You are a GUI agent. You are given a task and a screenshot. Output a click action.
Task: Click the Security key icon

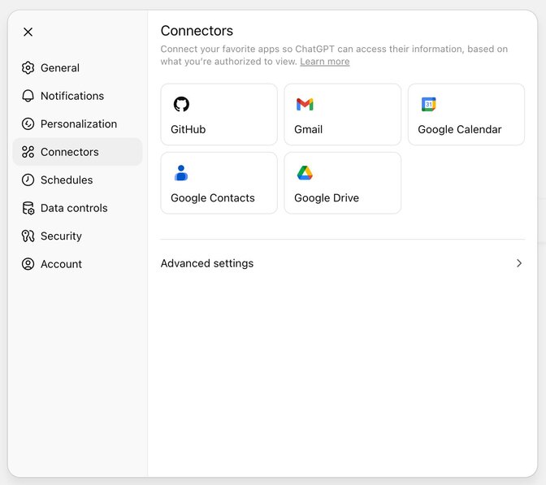pyautogui.click(x=28, y=236)
